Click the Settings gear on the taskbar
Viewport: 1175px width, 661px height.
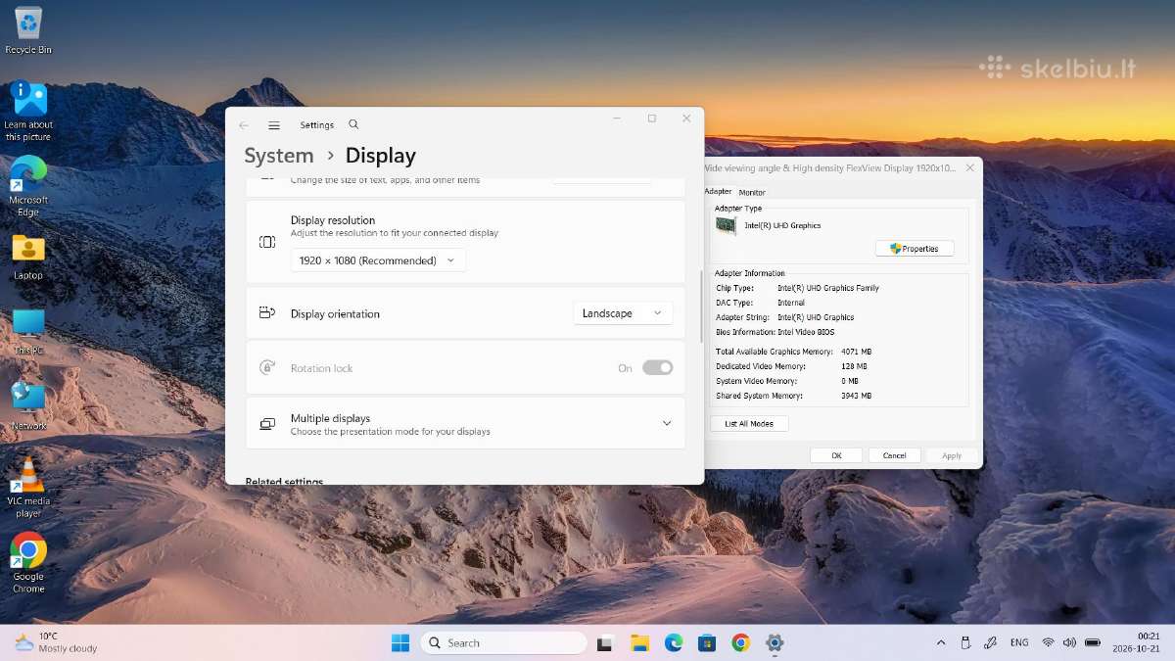tap(775, 643)
